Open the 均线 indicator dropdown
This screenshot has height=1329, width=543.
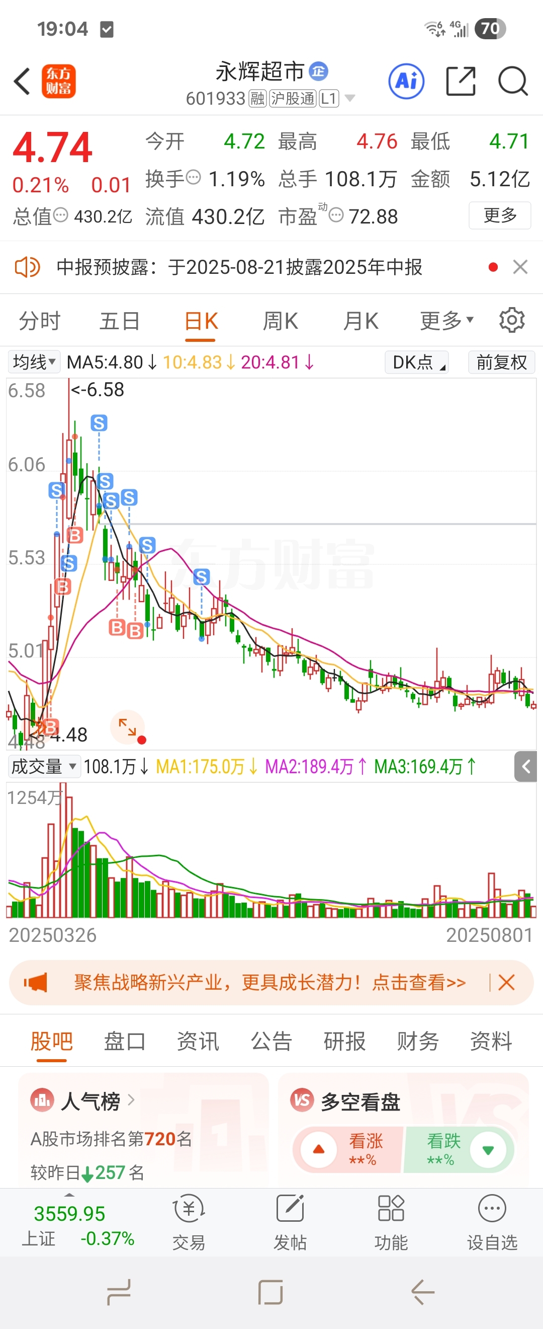(34, 361)
